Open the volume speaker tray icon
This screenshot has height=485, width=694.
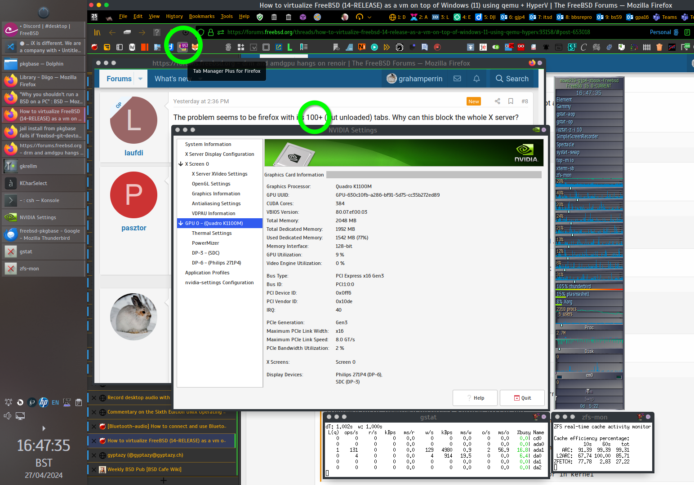(8, 416)
